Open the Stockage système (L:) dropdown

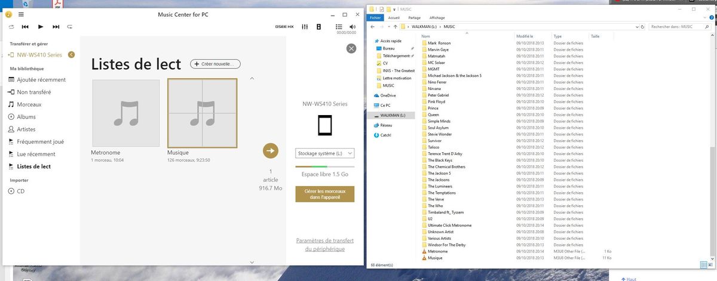click(x=325, y=153)
